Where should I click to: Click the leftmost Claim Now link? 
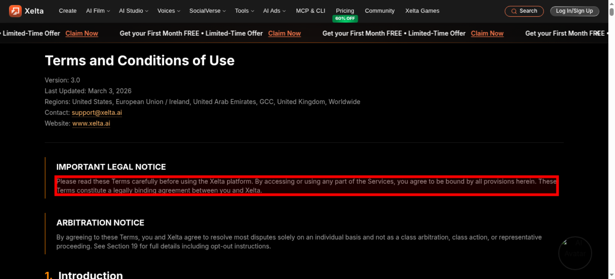[82, 33]
